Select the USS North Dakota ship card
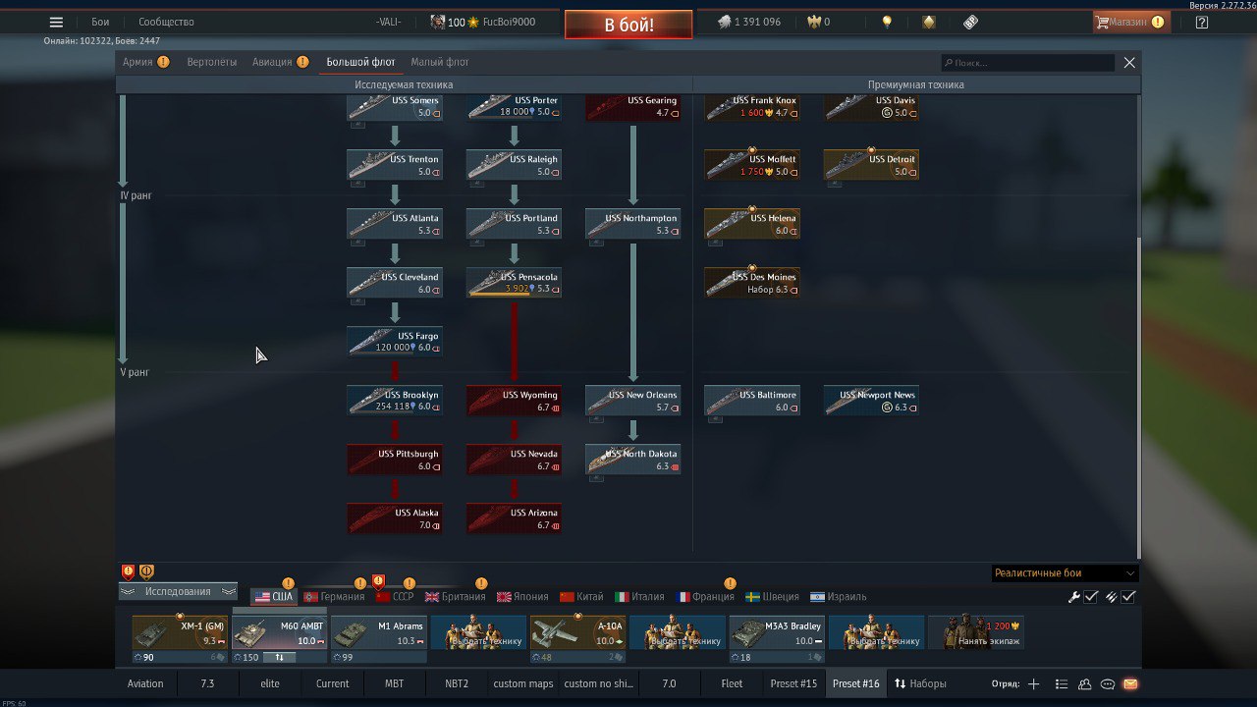The image size is (1257, 707). tap(633, 460)
